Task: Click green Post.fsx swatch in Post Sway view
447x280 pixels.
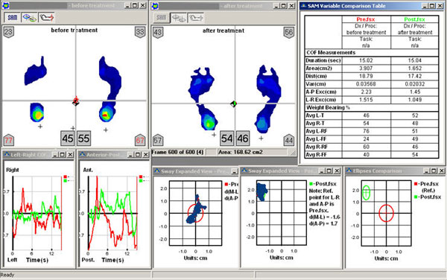Action: (311, 184)
